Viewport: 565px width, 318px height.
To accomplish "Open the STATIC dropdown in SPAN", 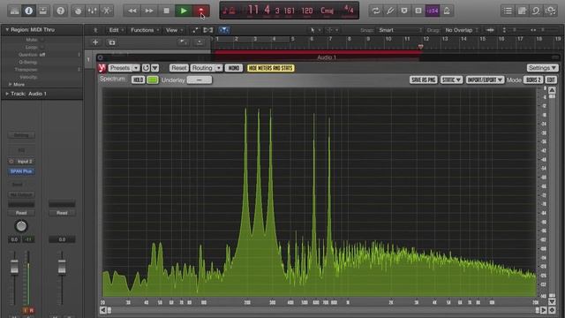I will tap(451, 79).
